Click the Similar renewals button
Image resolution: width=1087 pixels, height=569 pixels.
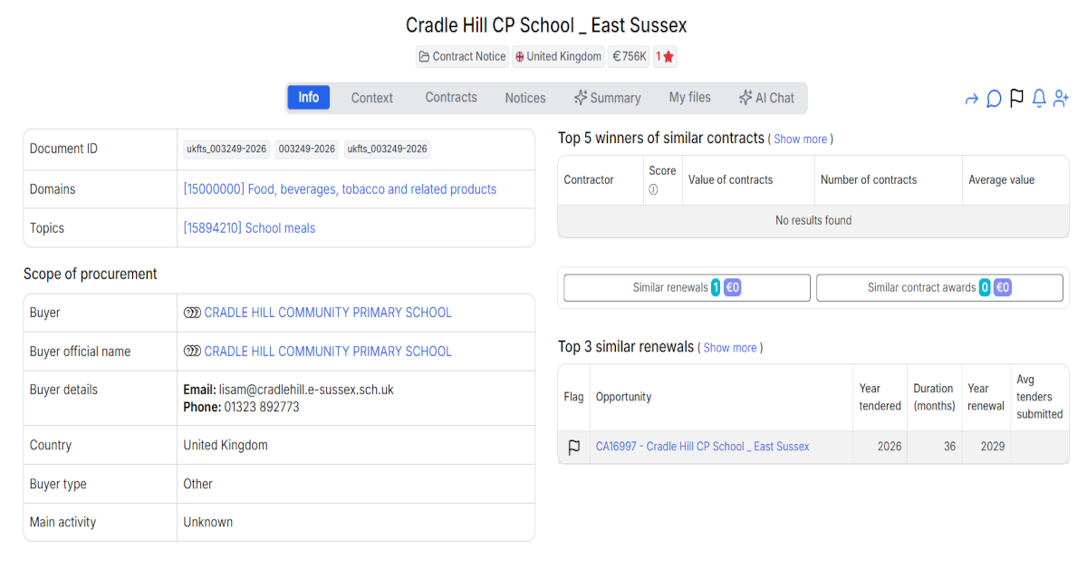point(686,287)
